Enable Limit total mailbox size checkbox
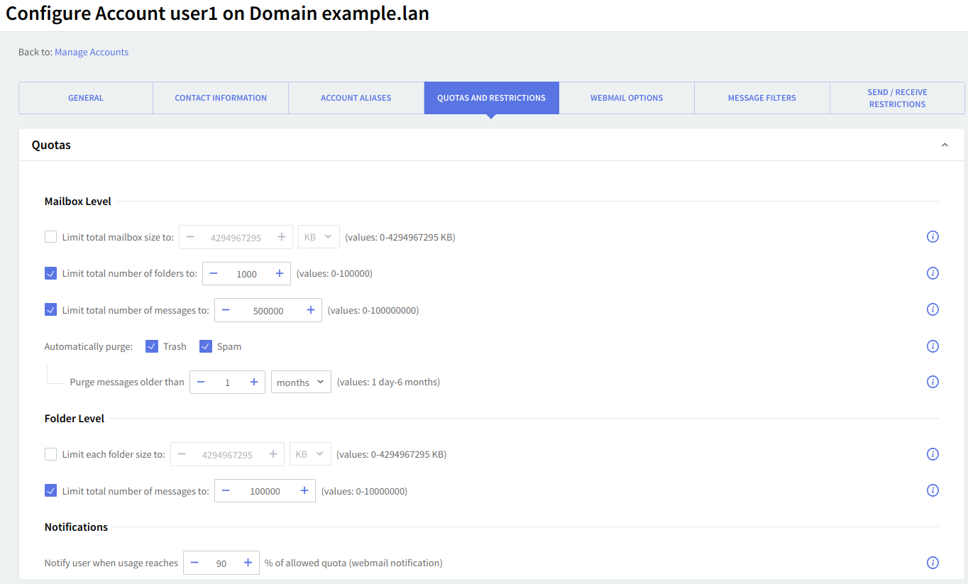 tap(51, 237)
